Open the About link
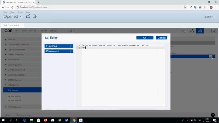Image resolution: width=219 pixels, height=123 pixels. [8, 115]
